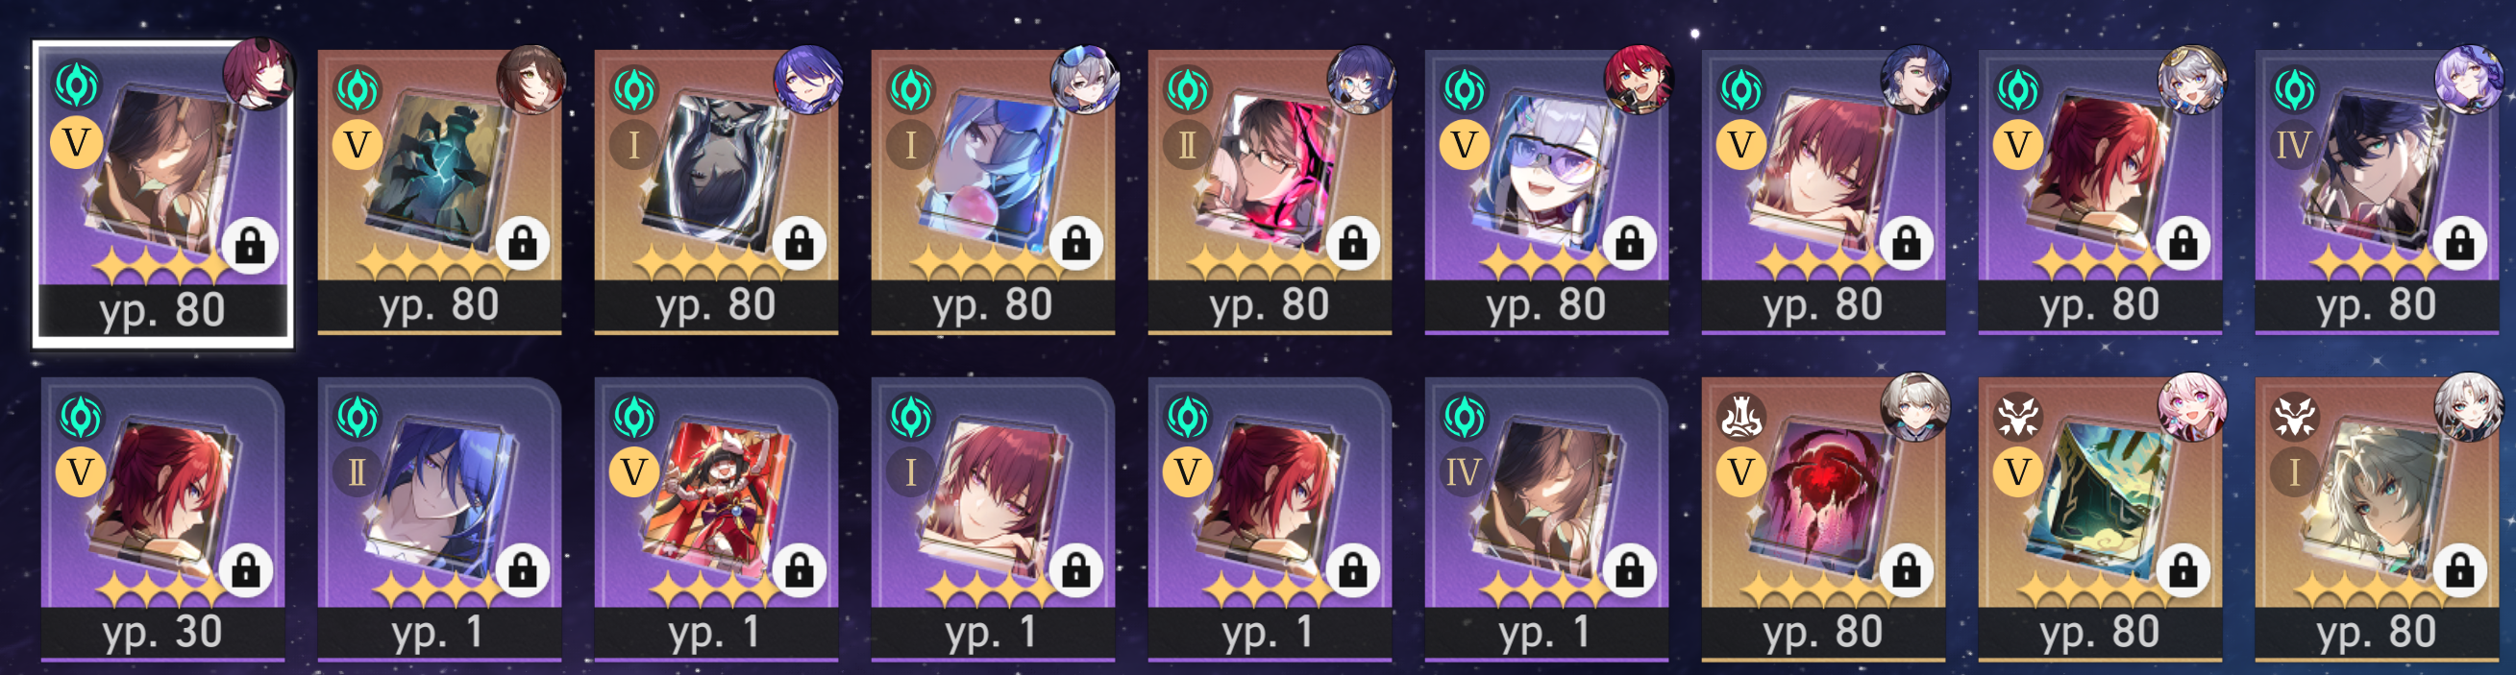Screen dimensions: 2516x675
Task: Click superimposition IV badge on the level 1 brown-haired card
Action: click(x=1464, y=472)
